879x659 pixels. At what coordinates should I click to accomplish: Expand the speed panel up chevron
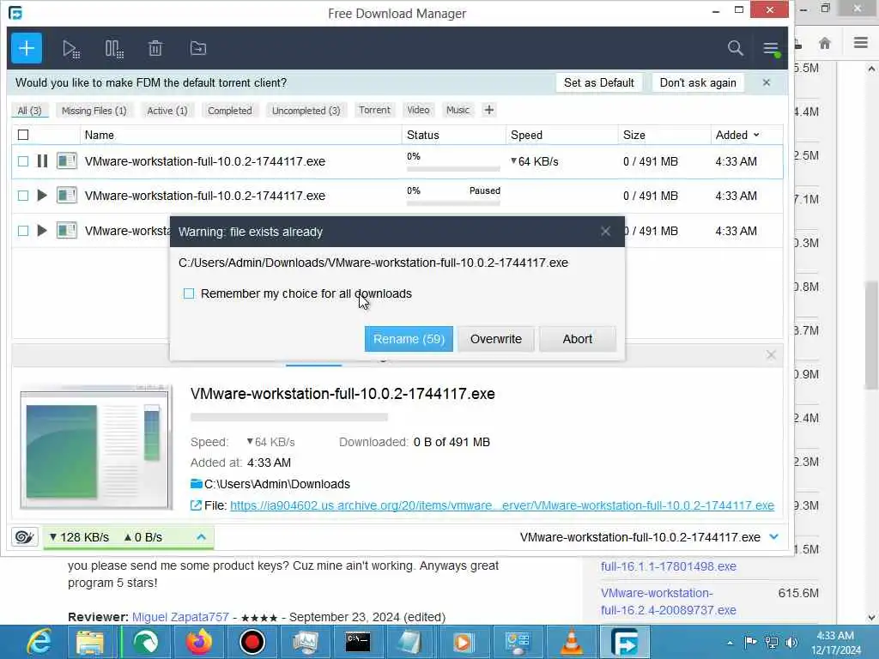(x=201, y=537)
